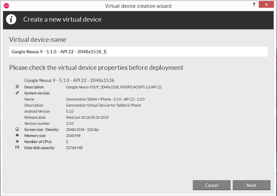Click the Android Version value 5.1.0
The image size is (277, 196).
(x=70, y=111)
